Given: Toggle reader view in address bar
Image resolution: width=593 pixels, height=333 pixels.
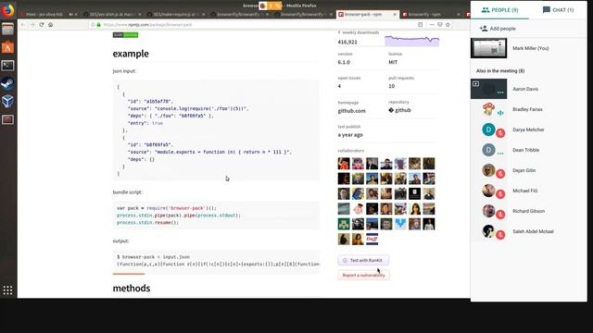Looking at the screenshot, I should pyautogui.click(x=420, y=25).
